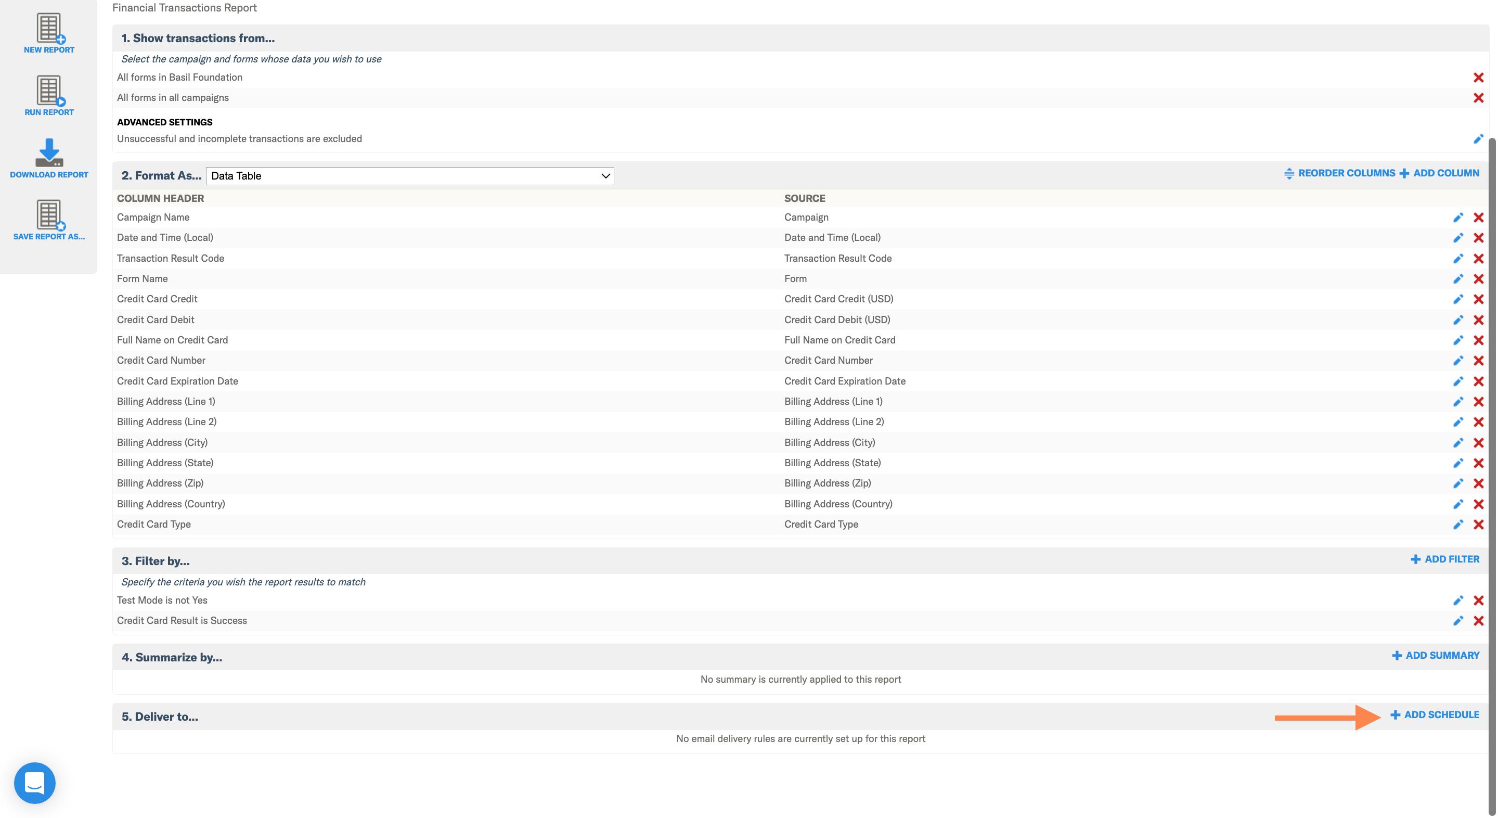Viewport: 1498px width, 818px height.
Task: Open the Format As dropdown
Action: pyautogui.click(x=409, y=176)
